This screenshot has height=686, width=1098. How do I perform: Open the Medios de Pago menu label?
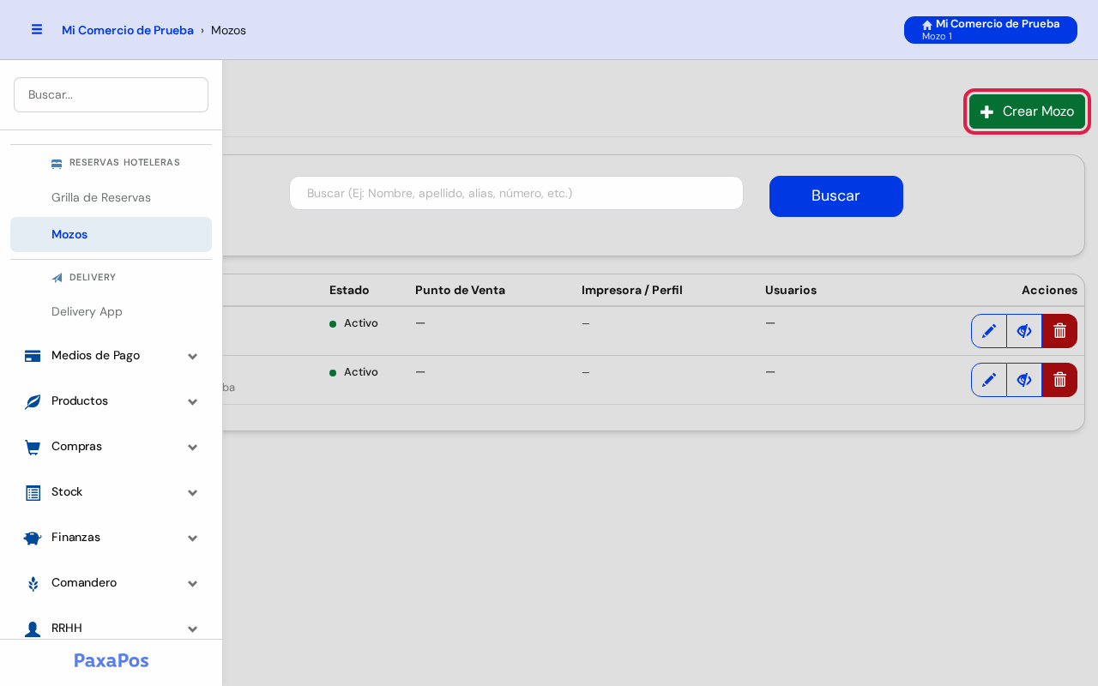(95, 355)
